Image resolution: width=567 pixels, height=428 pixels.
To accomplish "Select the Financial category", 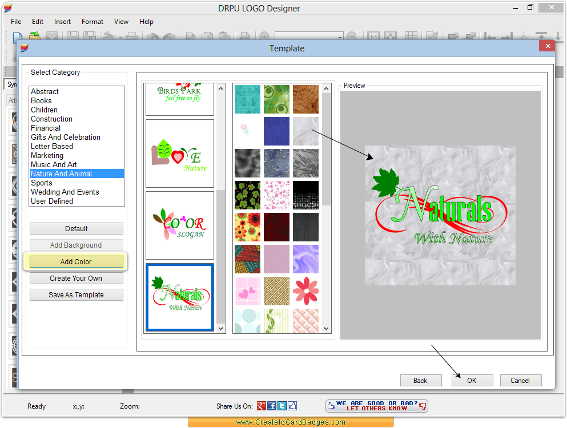I will 77,128.
